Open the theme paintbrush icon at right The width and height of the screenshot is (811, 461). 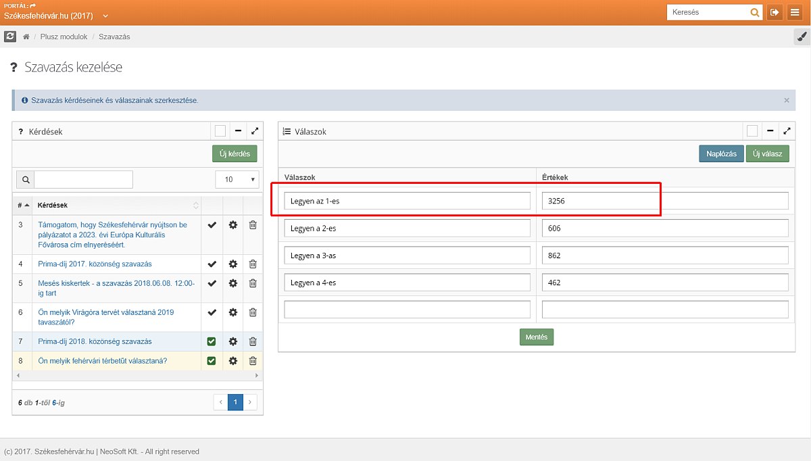[x=801, y=37]
